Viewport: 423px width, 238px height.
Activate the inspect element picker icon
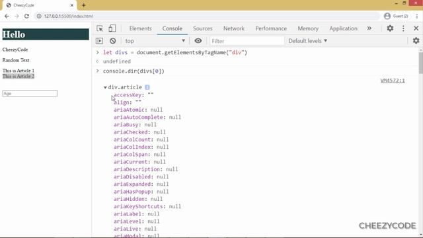[x=100, y=28]
